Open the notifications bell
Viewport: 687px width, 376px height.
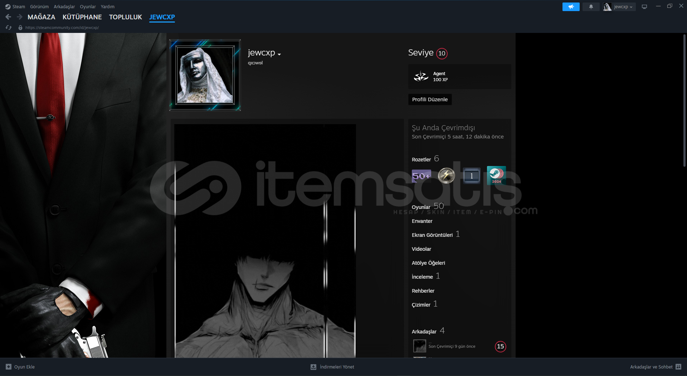click(591, 7)
